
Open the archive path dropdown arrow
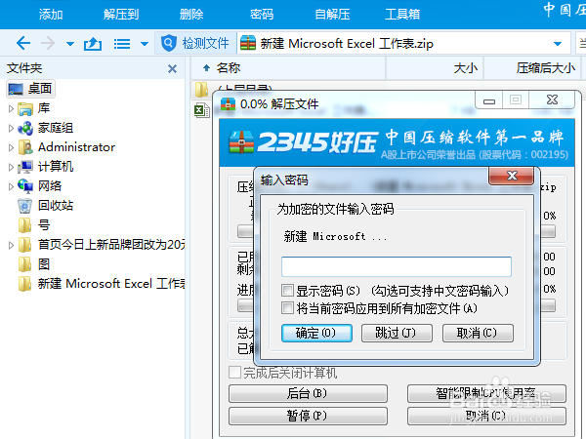558,44
